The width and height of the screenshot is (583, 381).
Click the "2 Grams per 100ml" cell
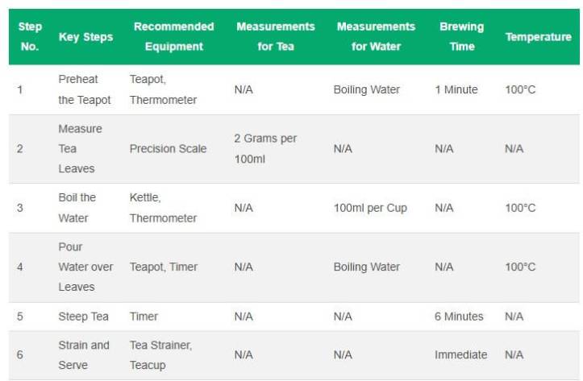265,149
